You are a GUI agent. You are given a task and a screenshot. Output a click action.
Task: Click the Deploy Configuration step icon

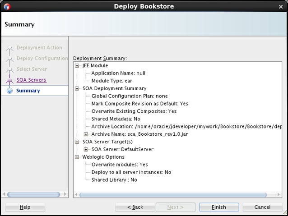(x=9, y=59)
